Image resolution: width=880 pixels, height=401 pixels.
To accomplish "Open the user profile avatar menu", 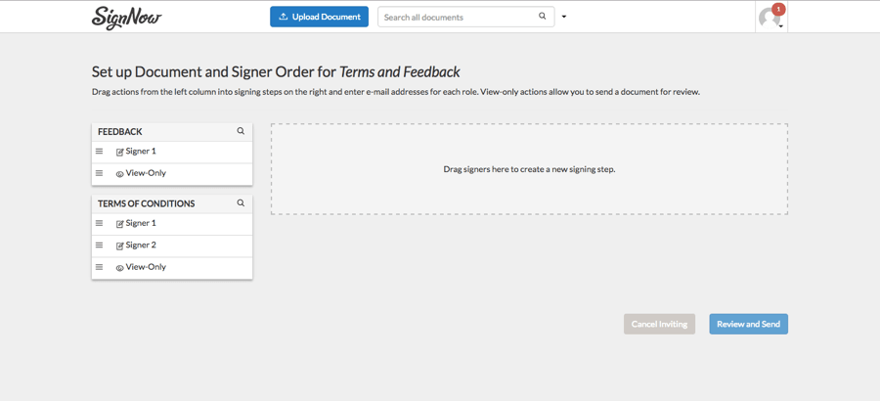I will click(770, 19).
